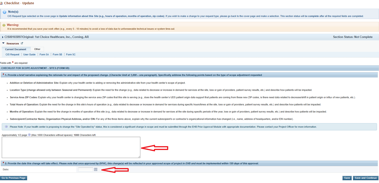Open the calendar date picker icon
This screenshot has width=379, height=183.
[96, 170]
